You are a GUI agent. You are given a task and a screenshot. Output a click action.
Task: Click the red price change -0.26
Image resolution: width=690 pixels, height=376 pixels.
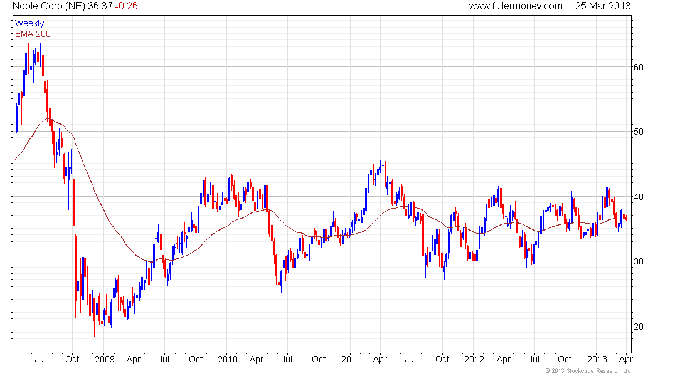[x=126, y=6]
